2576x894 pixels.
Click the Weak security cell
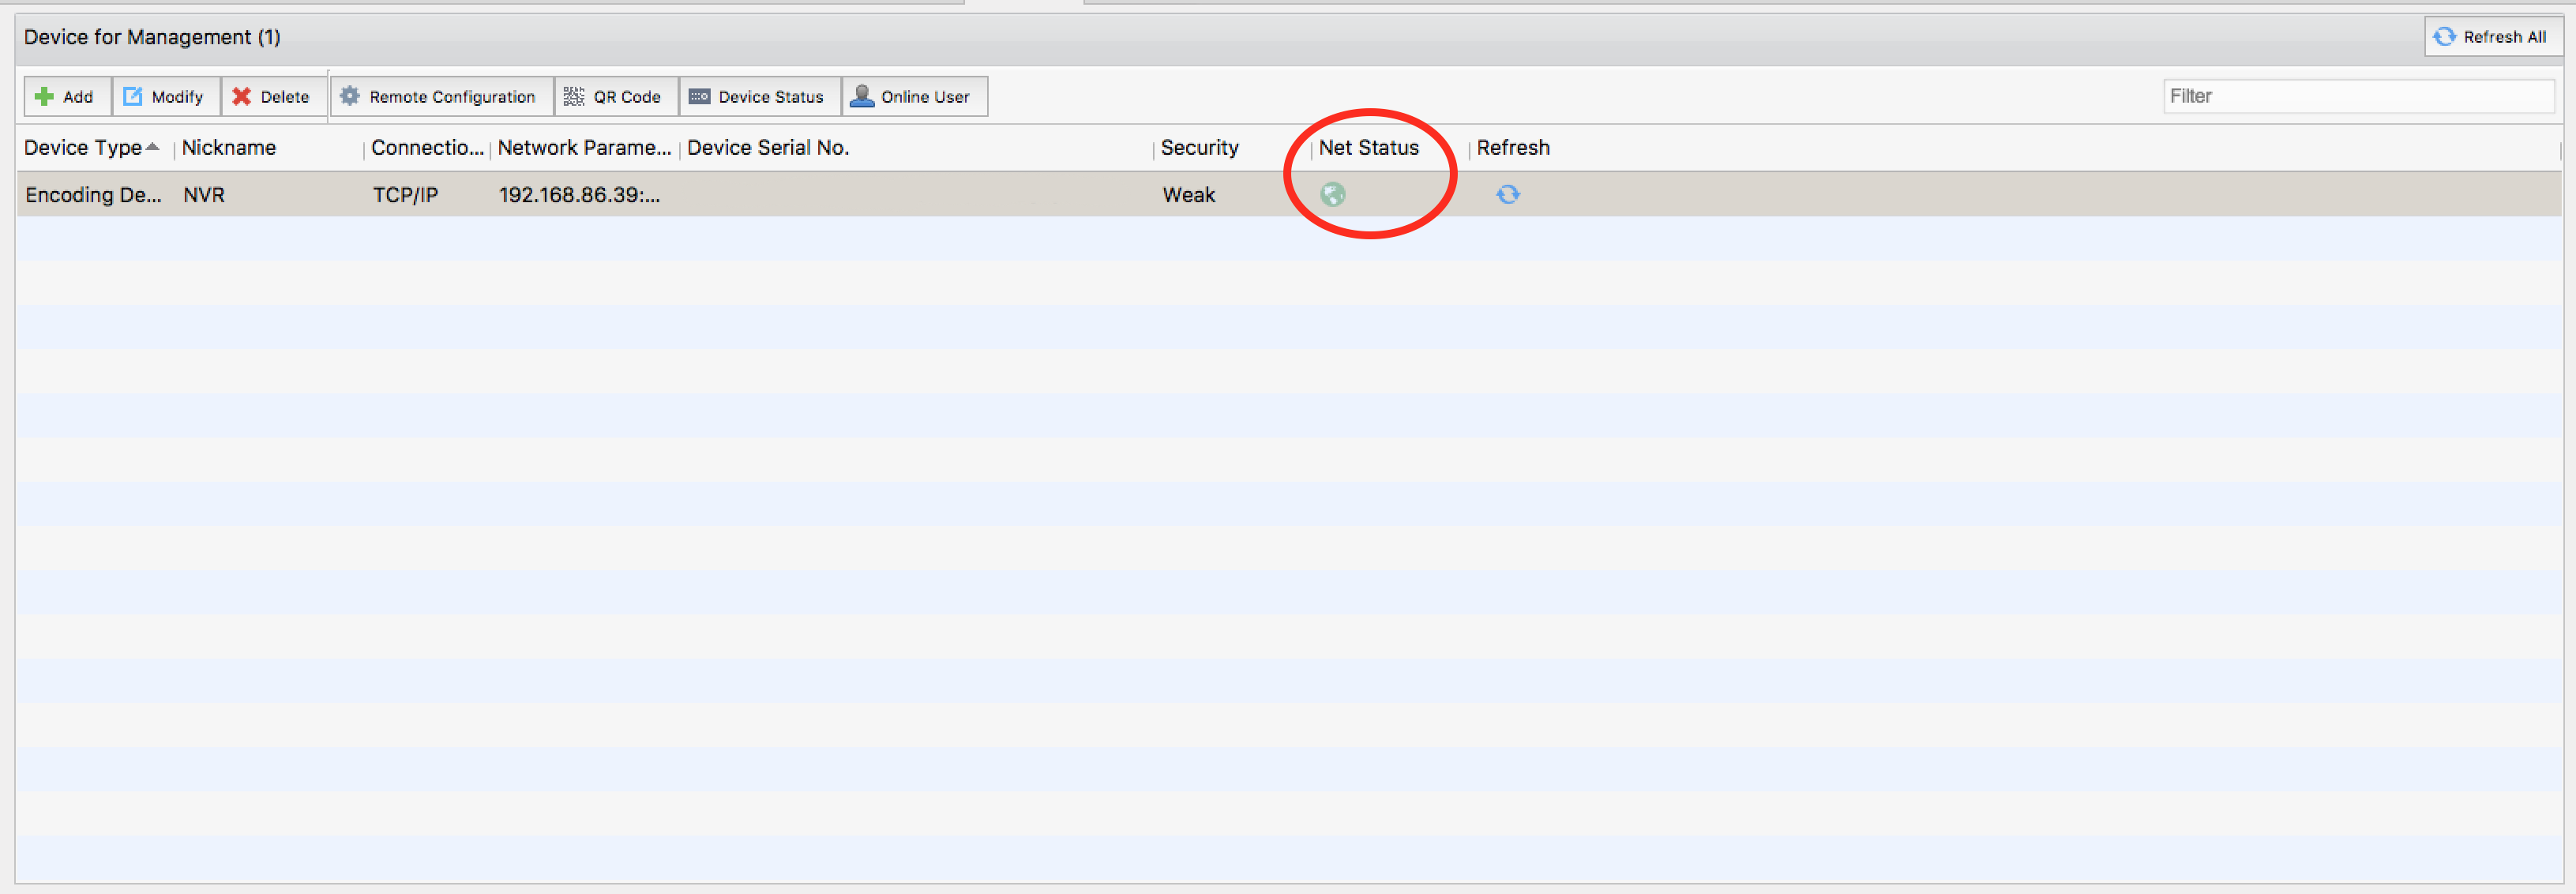[1188, 195]
